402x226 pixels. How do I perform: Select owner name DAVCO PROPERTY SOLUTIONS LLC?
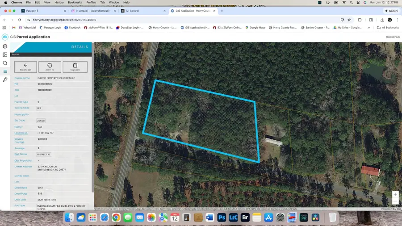click(56, 78)
